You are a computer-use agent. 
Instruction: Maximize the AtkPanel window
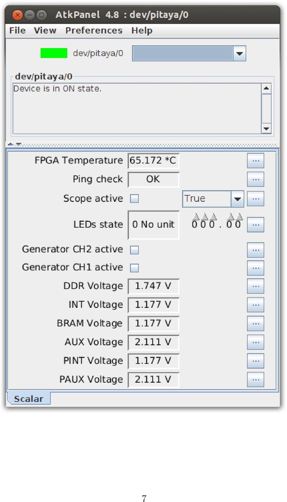tap(42, 15)
